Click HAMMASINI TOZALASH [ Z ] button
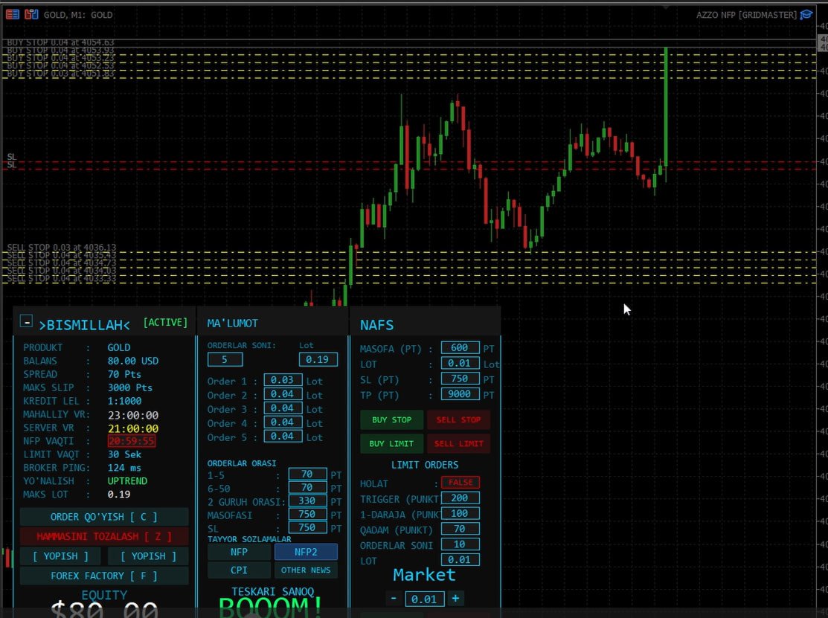The width and height of the screenshot is (828, 618). coord(104,537)
